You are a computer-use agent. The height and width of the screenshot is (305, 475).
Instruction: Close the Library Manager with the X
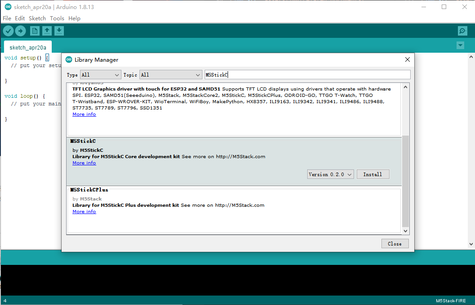(408, 59)
